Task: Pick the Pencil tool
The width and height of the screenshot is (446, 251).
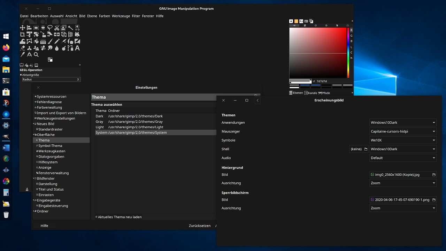Action: [x=57, y=41]
